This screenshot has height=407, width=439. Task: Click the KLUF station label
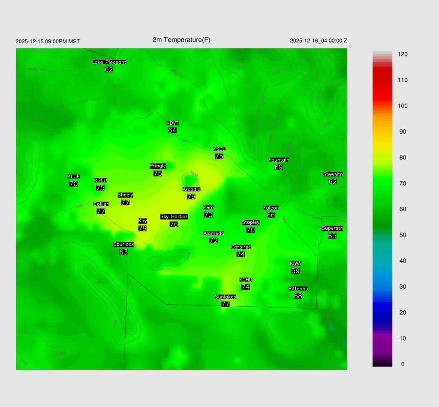pyautogui.click(x=73, y=177)
